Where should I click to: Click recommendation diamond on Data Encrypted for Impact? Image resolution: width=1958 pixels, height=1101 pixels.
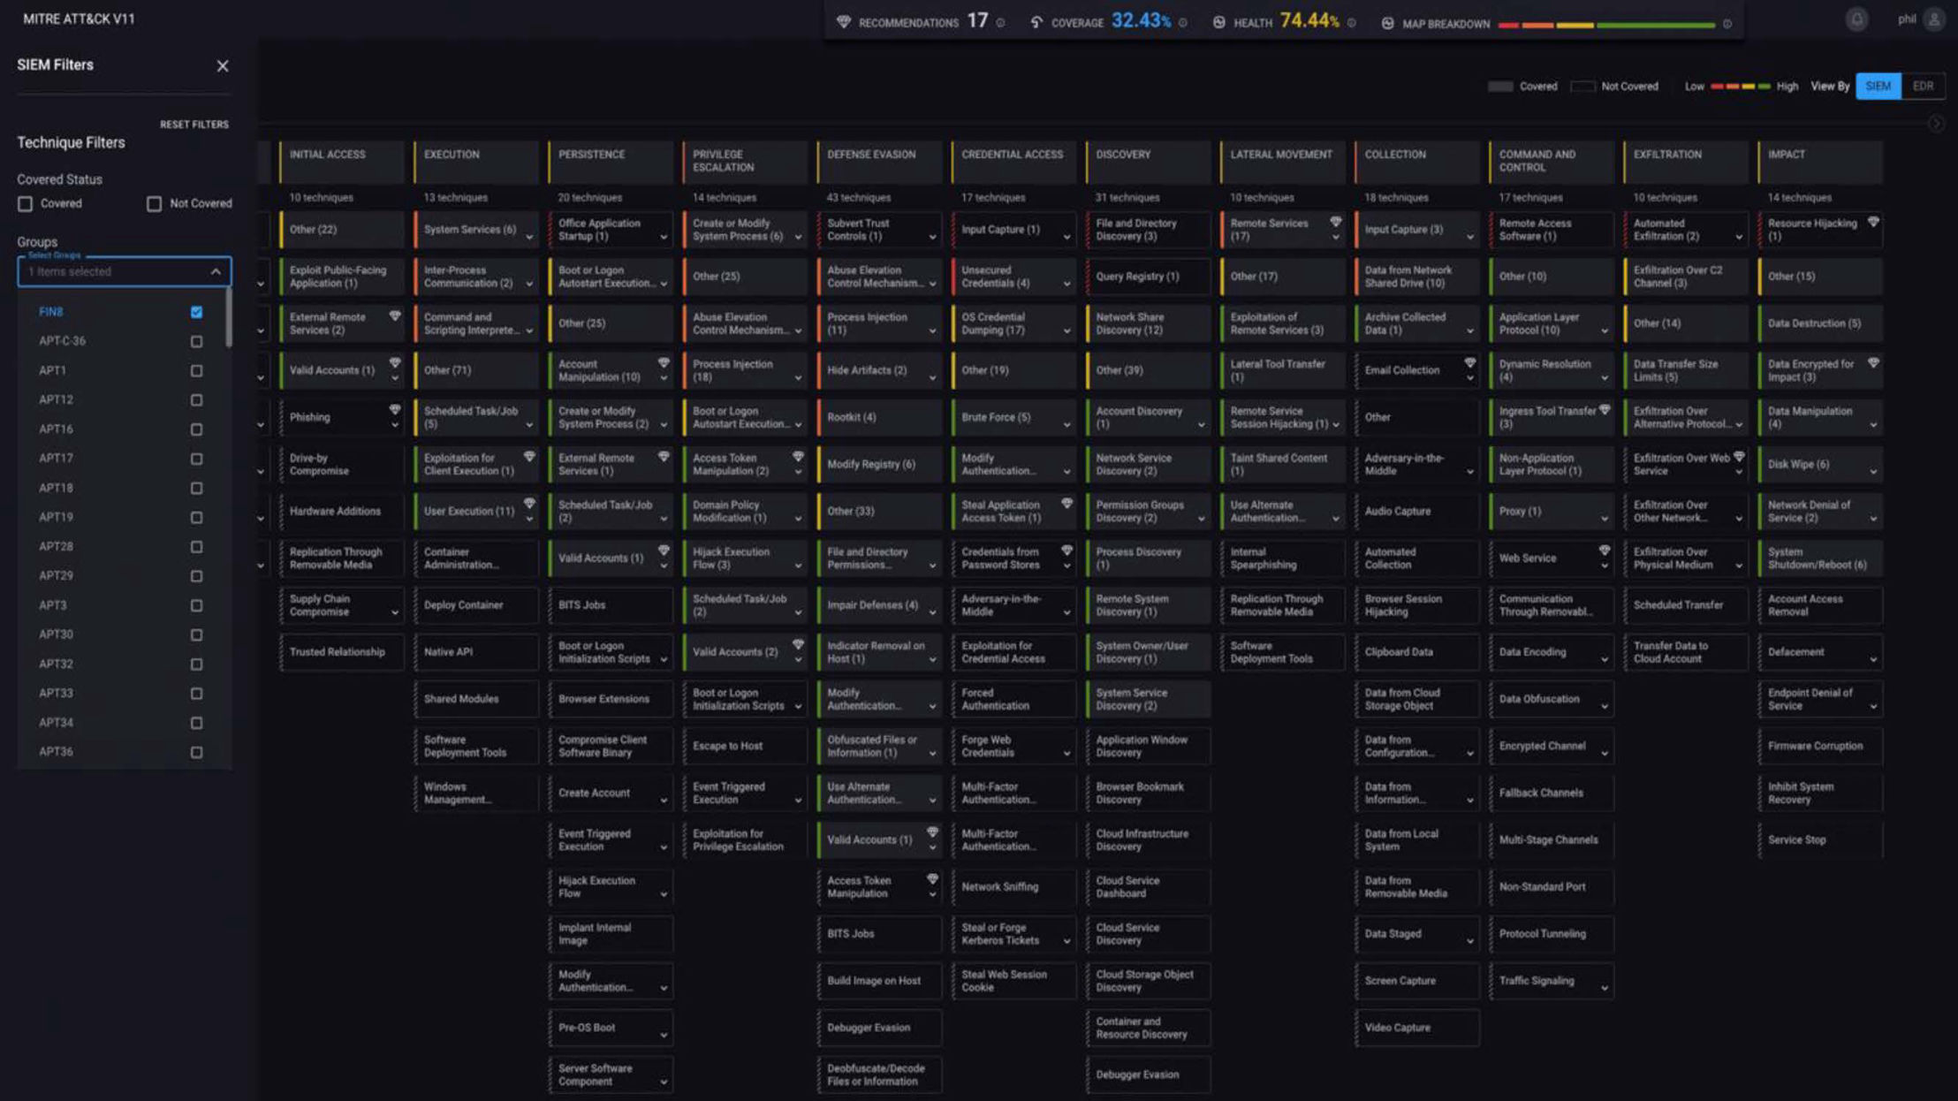pos(1873,362)
